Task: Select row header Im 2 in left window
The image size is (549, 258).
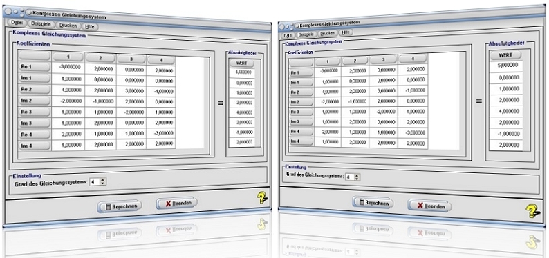Action: [x=34, y=101]
